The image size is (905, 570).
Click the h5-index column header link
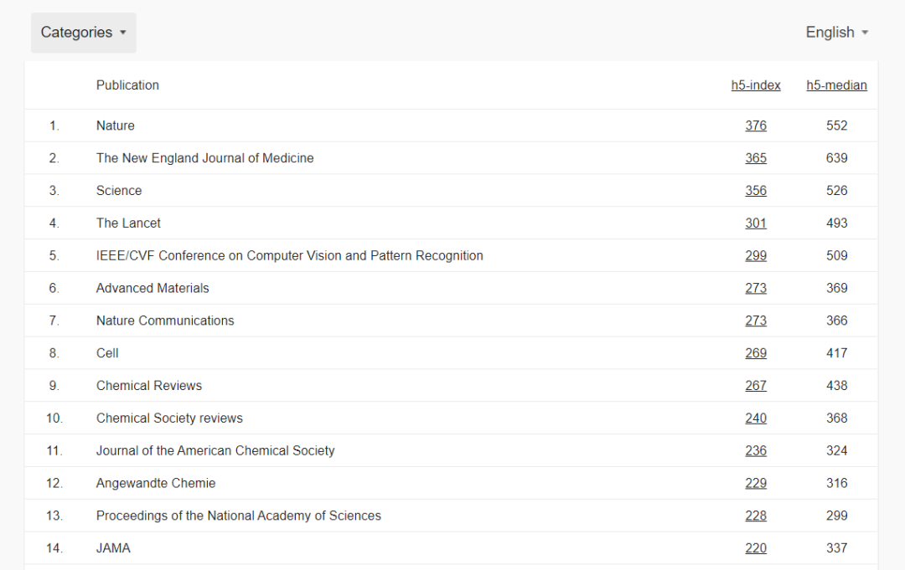tap(756, 85)
